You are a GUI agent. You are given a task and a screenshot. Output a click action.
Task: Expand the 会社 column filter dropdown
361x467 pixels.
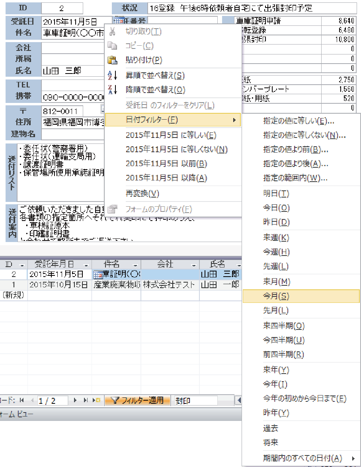pyautogui.click(x=194, y=265)
